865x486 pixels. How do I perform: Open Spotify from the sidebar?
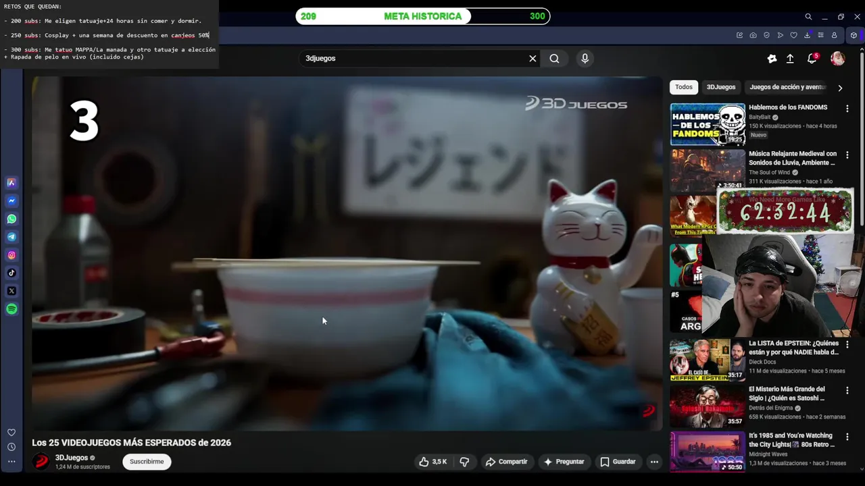(11, 309)
